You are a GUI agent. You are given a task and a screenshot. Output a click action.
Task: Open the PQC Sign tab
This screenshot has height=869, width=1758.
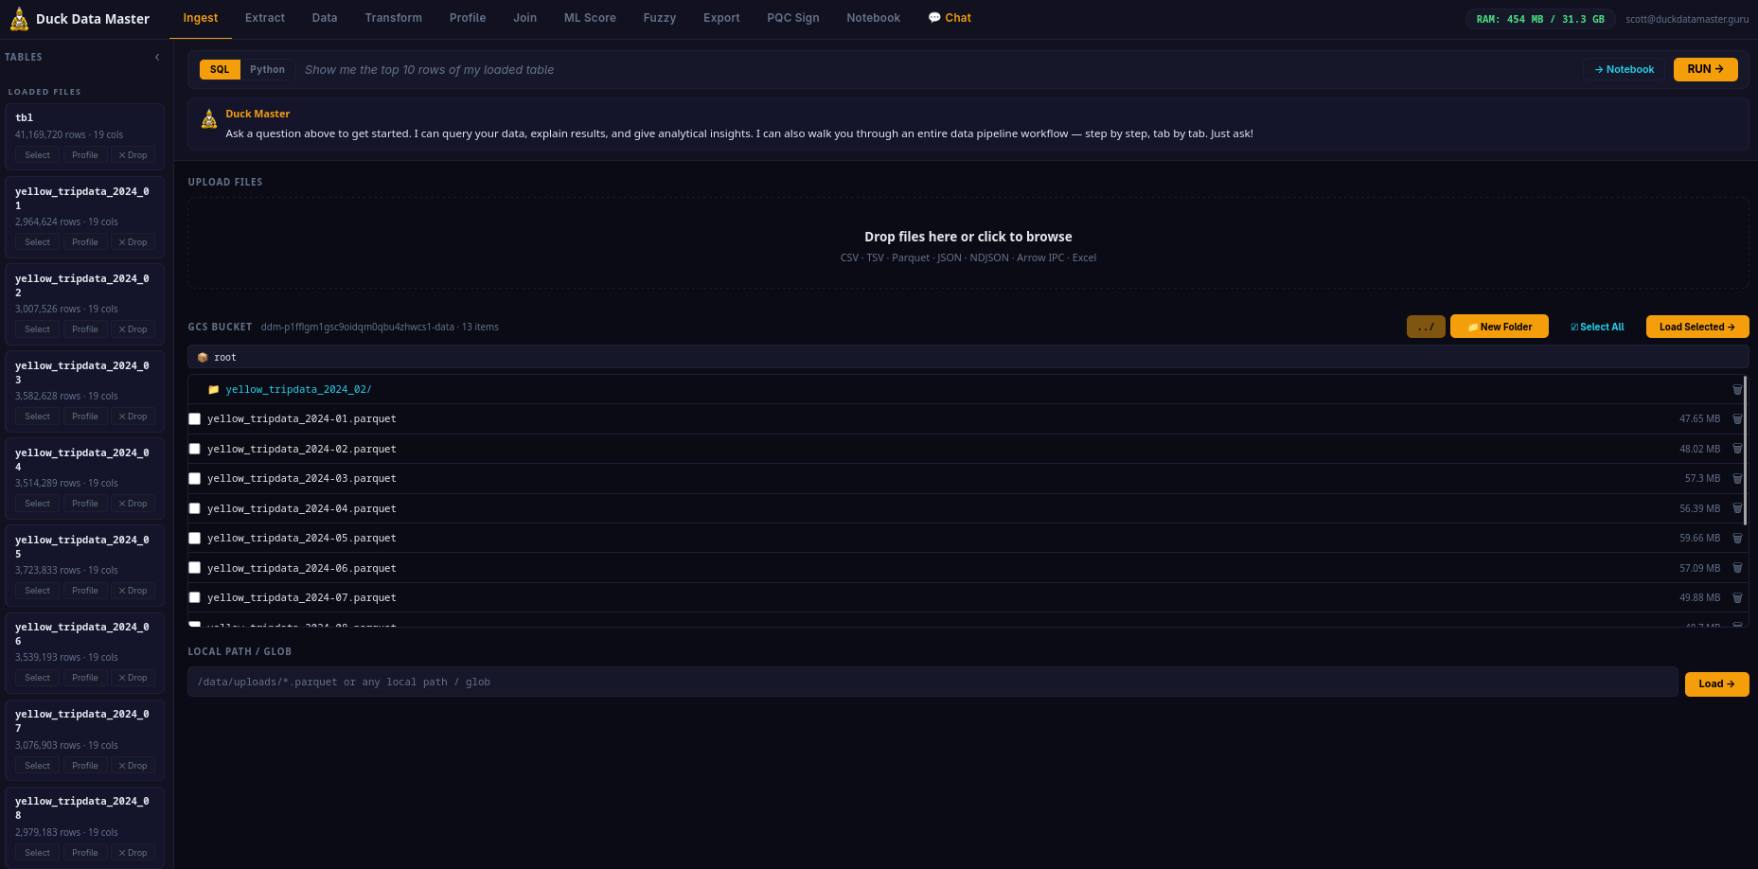(x=793, y=18)
